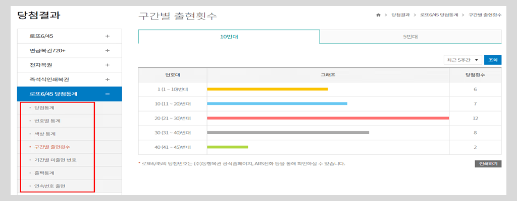
Task: Click the yellow bar for 1~10번대
Action: 268,89
